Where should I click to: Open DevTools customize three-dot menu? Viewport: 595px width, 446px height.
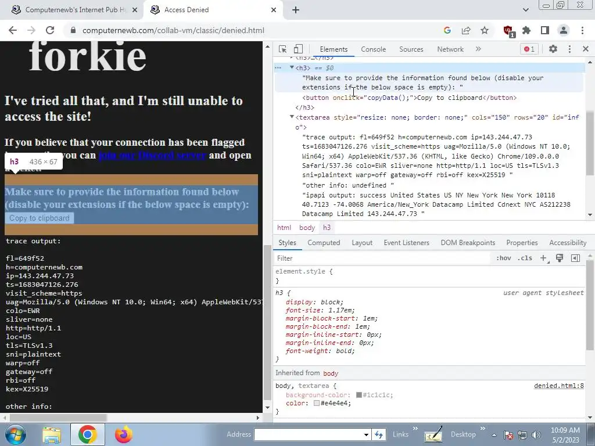coord(569,49)
